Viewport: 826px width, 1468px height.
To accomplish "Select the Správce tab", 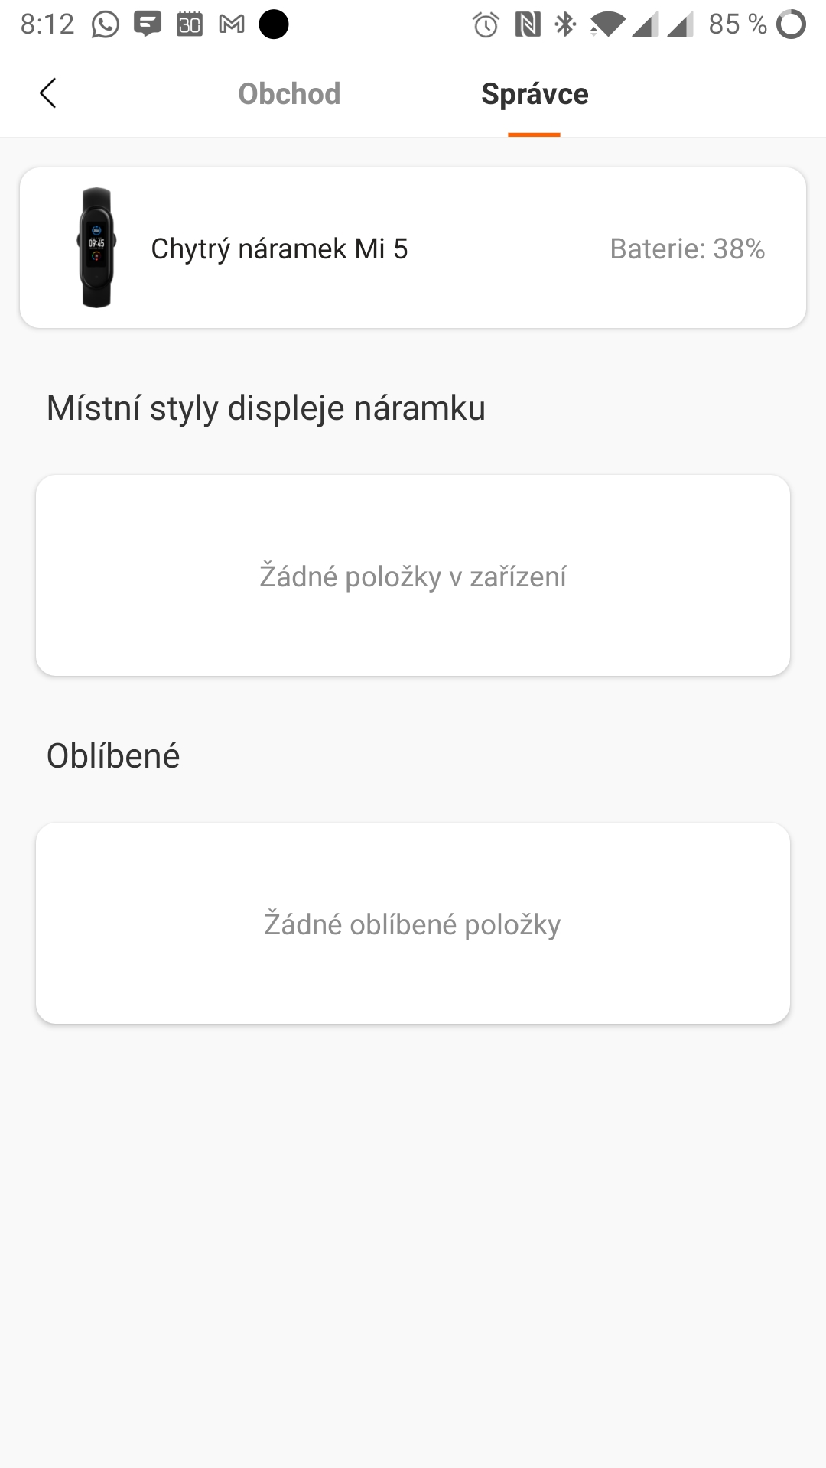I will [x=535, y=93].
